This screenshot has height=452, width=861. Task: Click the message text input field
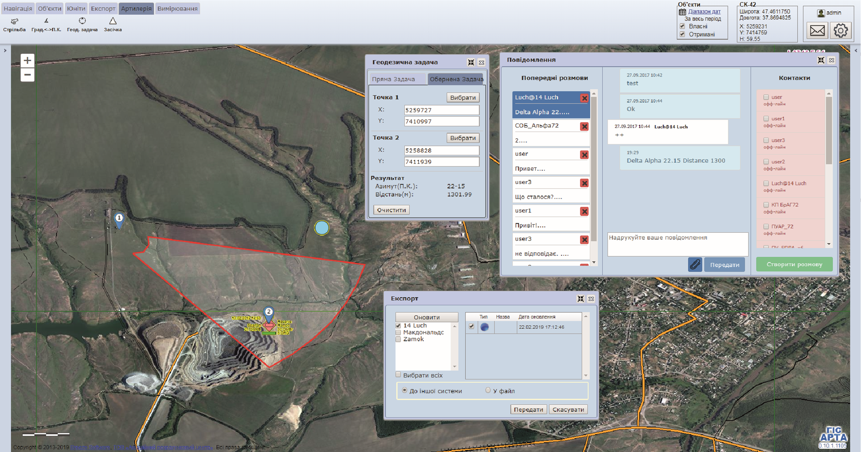click(677, 244)
